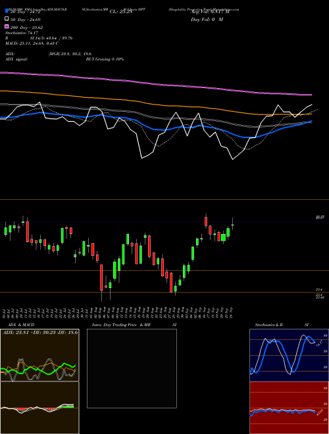Click the blue 20 Day legend swatch

(7, 11)
